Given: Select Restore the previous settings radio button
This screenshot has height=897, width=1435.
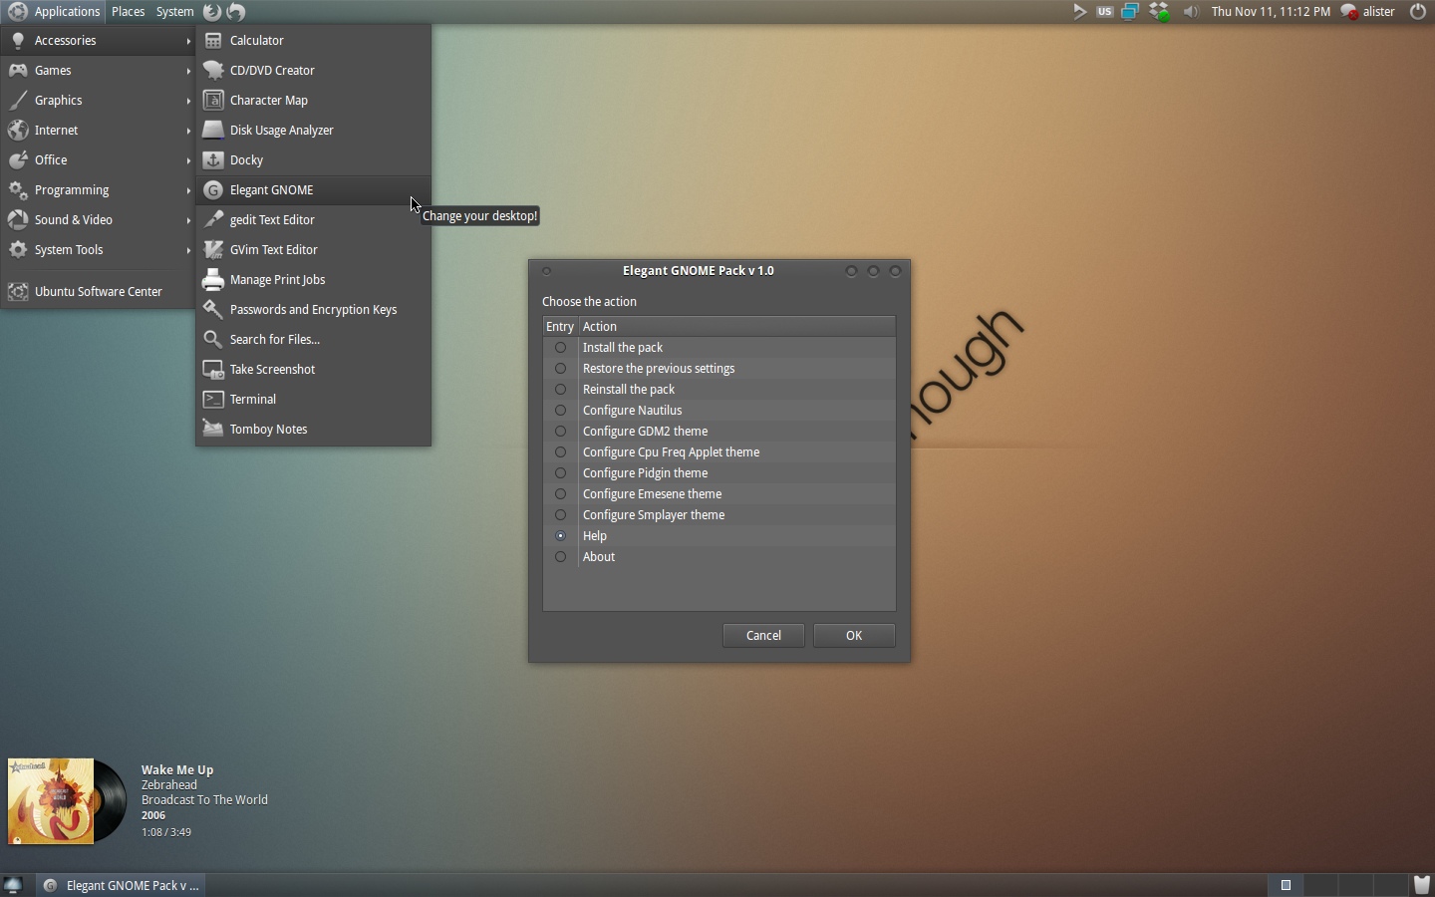Looking at the screenshot, I should pos(560,369).
